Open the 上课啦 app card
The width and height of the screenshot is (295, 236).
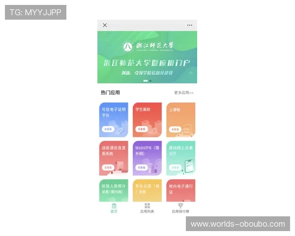[x=180, y=119]
